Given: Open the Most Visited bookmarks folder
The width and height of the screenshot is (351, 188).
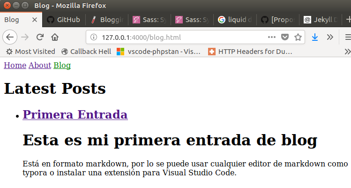Looking at the screenshot, I should (x=30, y=52).
